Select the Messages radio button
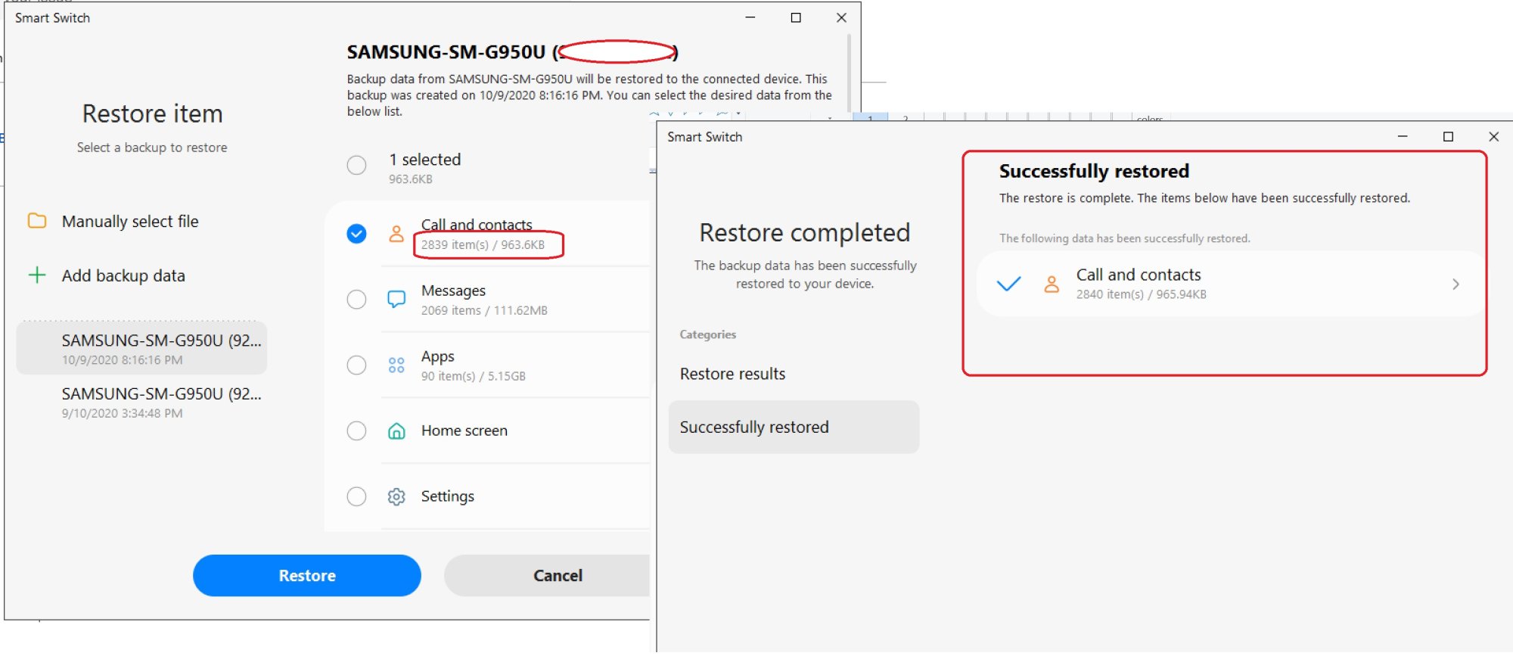The height and width of the screenshot is (656, 1513). click(x=356, y=300)
